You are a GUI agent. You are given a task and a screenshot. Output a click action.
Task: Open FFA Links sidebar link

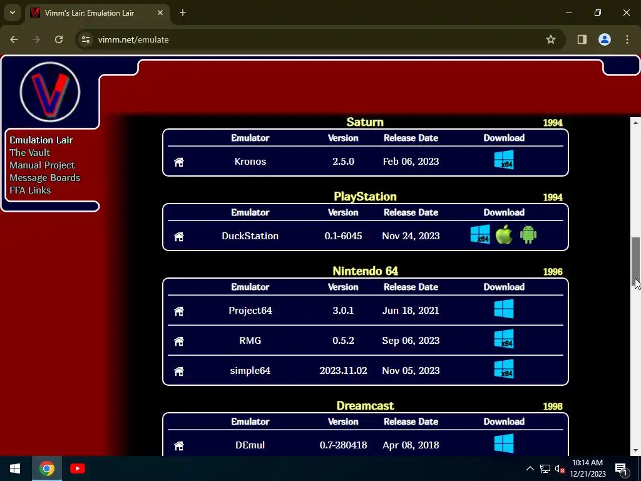click(30, 190)
